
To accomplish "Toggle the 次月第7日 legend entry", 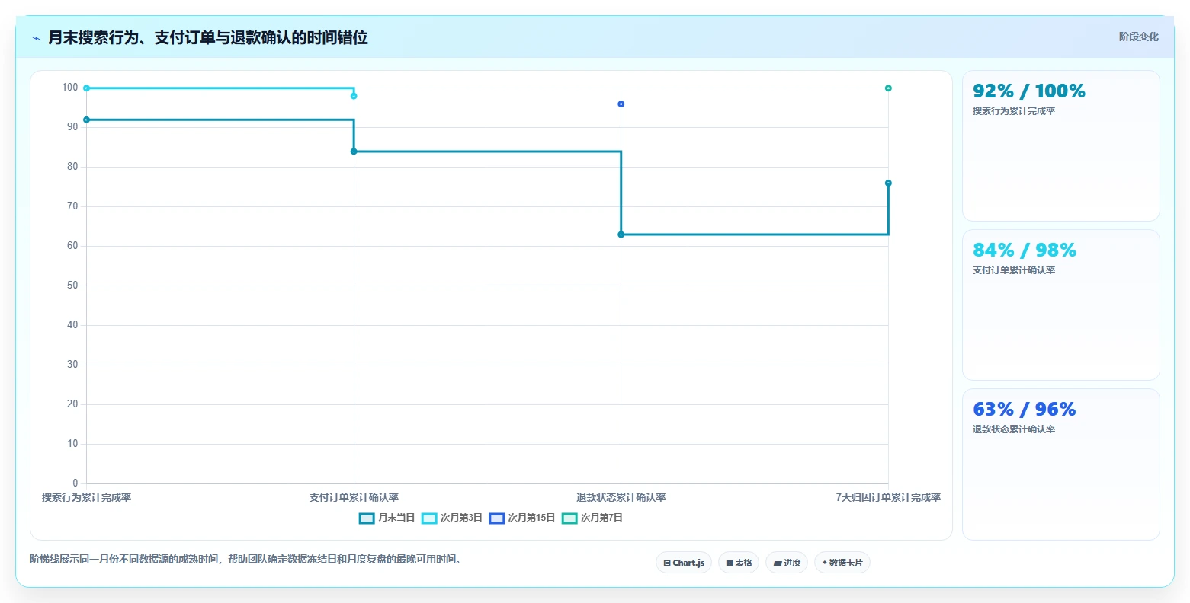I will tap(592, 518).
